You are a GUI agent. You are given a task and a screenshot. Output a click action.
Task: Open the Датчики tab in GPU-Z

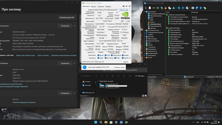93,6
